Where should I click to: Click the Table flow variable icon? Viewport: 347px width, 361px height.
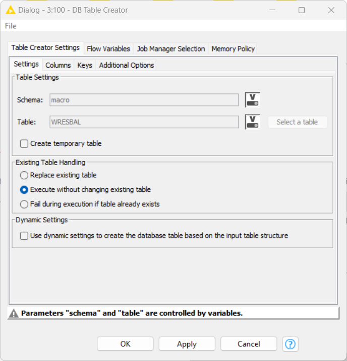click(252, 122)
